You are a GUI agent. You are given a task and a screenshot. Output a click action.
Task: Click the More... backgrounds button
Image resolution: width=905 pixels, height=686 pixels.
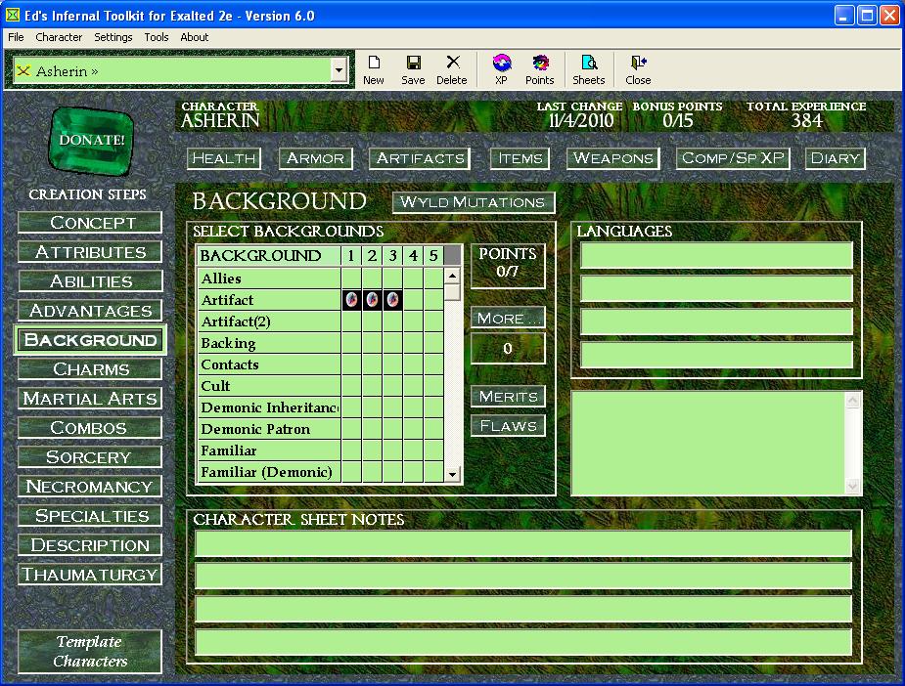[x=508, y=318]
